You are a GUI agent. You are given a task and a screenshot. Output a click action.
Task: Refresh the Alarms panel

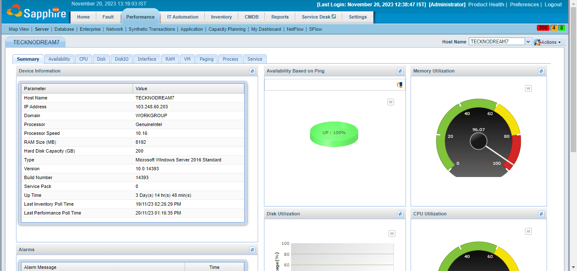click(252, 250)
